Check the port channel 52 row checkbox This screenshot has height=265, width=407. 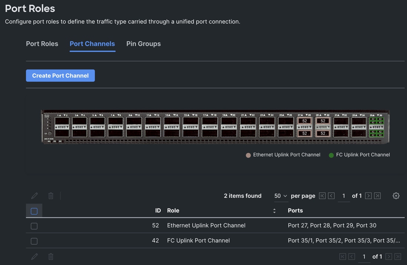[x=34, y=226]
